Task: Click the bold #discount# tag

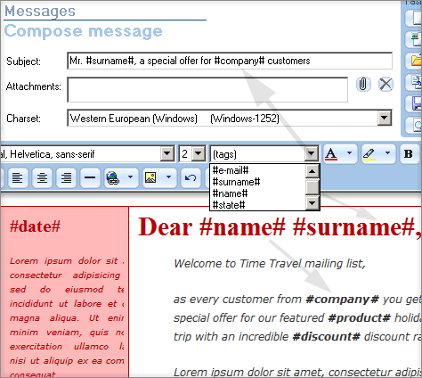Action: (326, 337)
